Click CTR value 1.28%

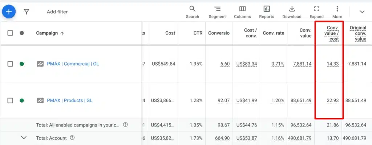point(196,100)
